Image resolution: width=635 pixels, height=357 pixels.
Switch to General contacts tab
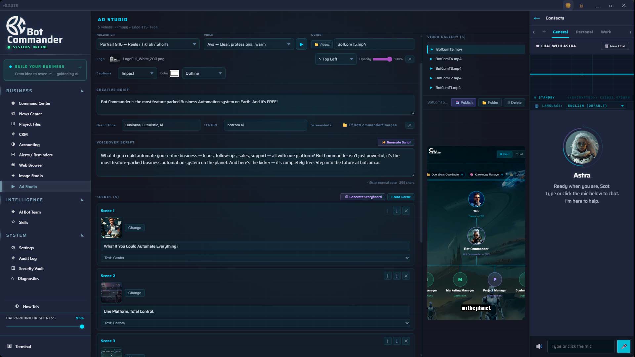[x=560, y=32]
